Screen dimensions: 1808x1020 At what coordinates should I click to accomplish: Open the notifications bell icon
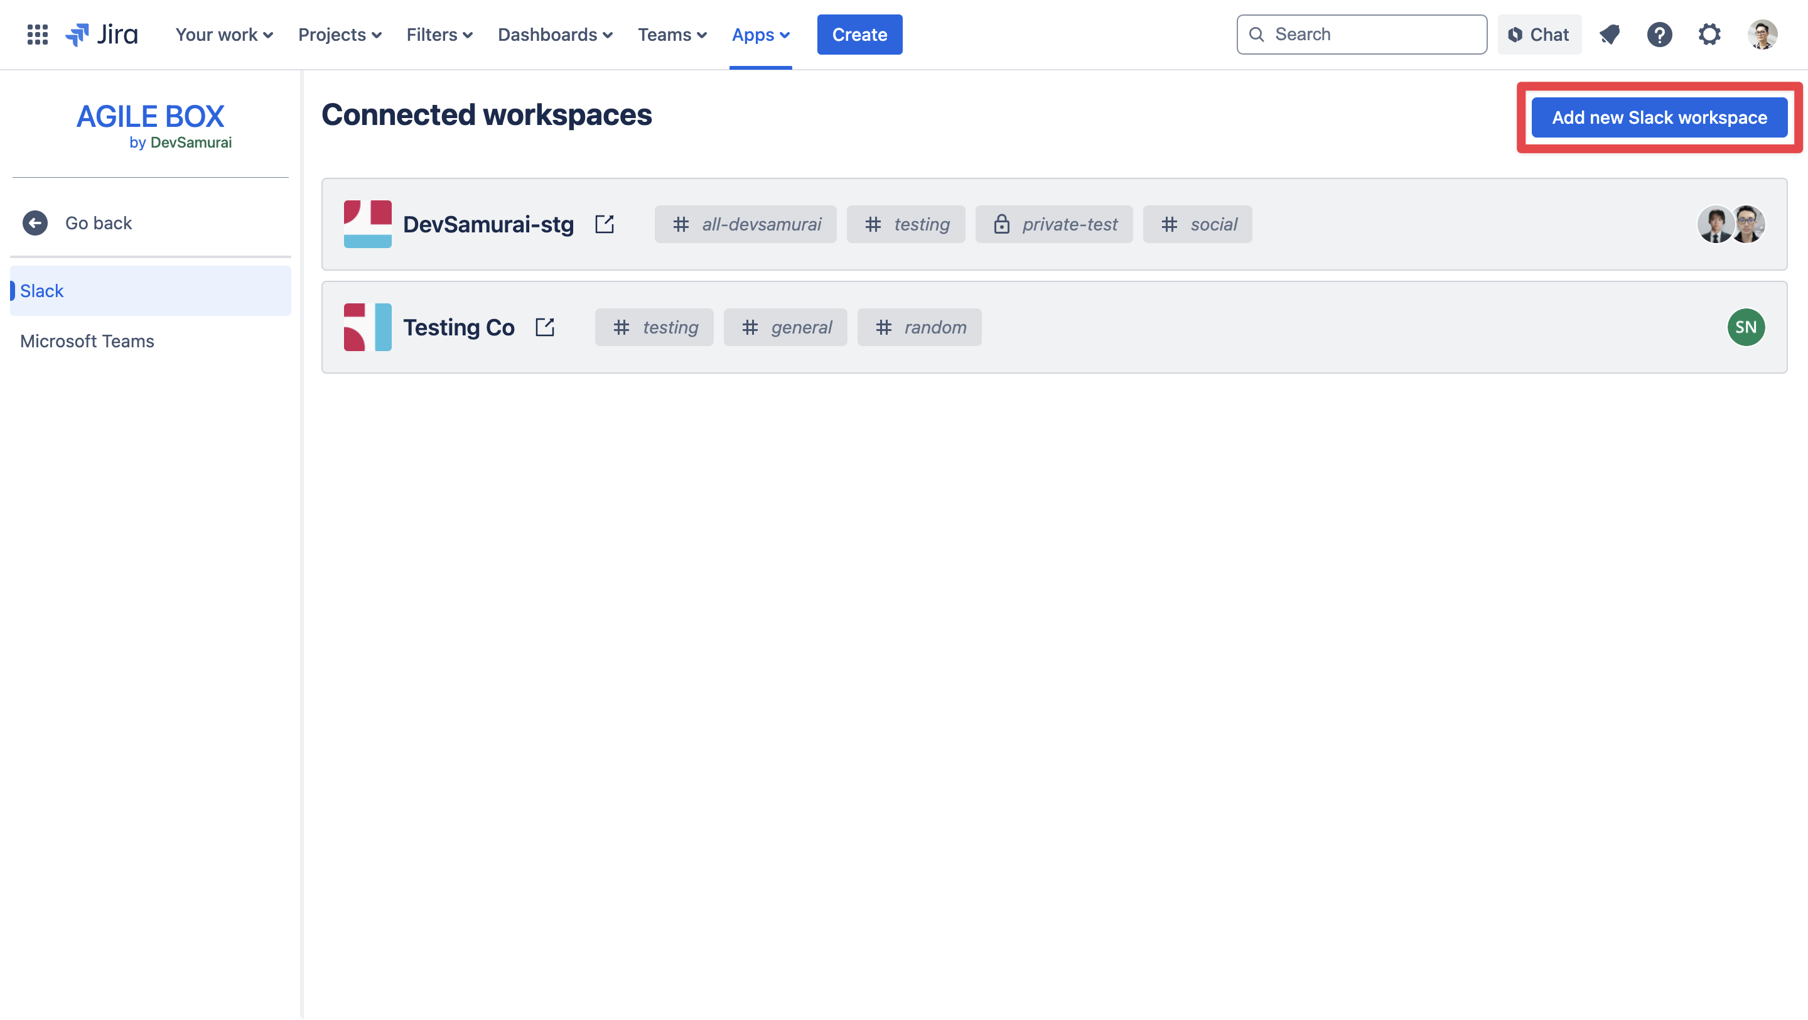pyautogui.click(x=1610, y=35)
